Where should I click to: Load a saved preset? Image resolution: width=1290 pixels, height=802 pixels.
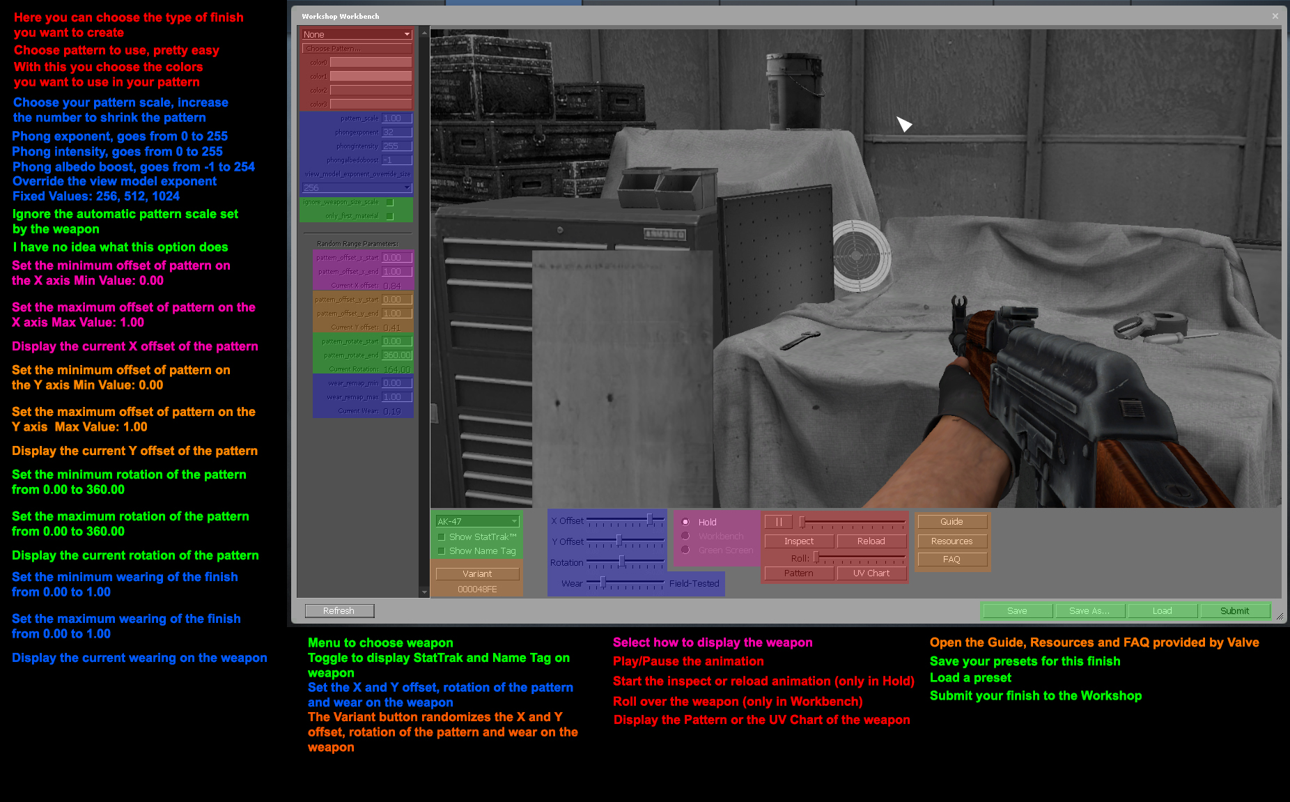[1163, 611]
